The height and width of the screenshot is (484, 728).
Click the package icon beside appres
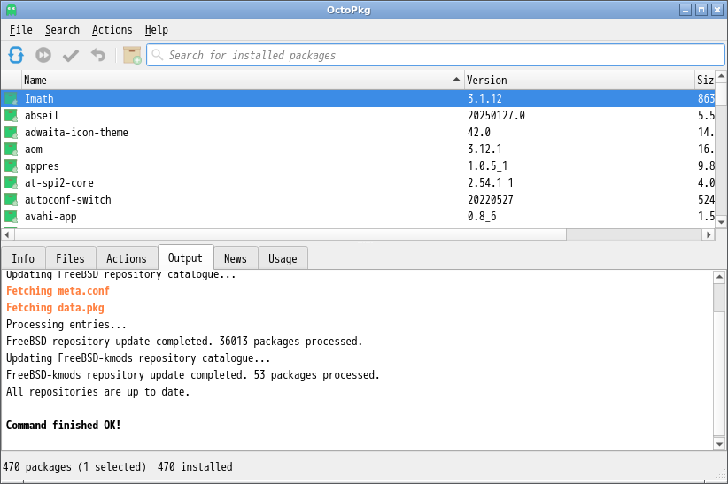pos(12,166)
